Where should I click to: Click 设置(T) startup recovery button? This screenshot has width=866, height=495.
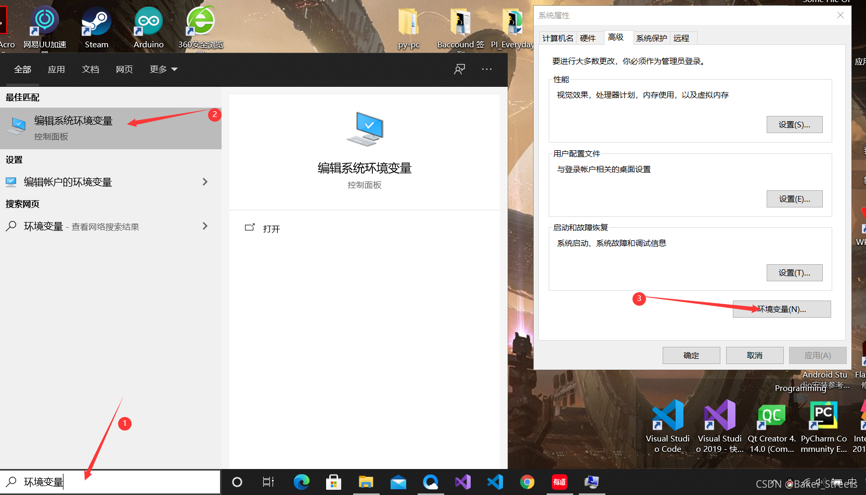pos(794,273)
